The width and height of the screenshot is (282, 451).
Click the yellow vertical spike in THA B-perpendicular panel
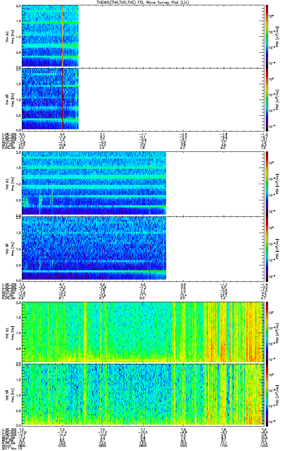[x=62, y=36]
